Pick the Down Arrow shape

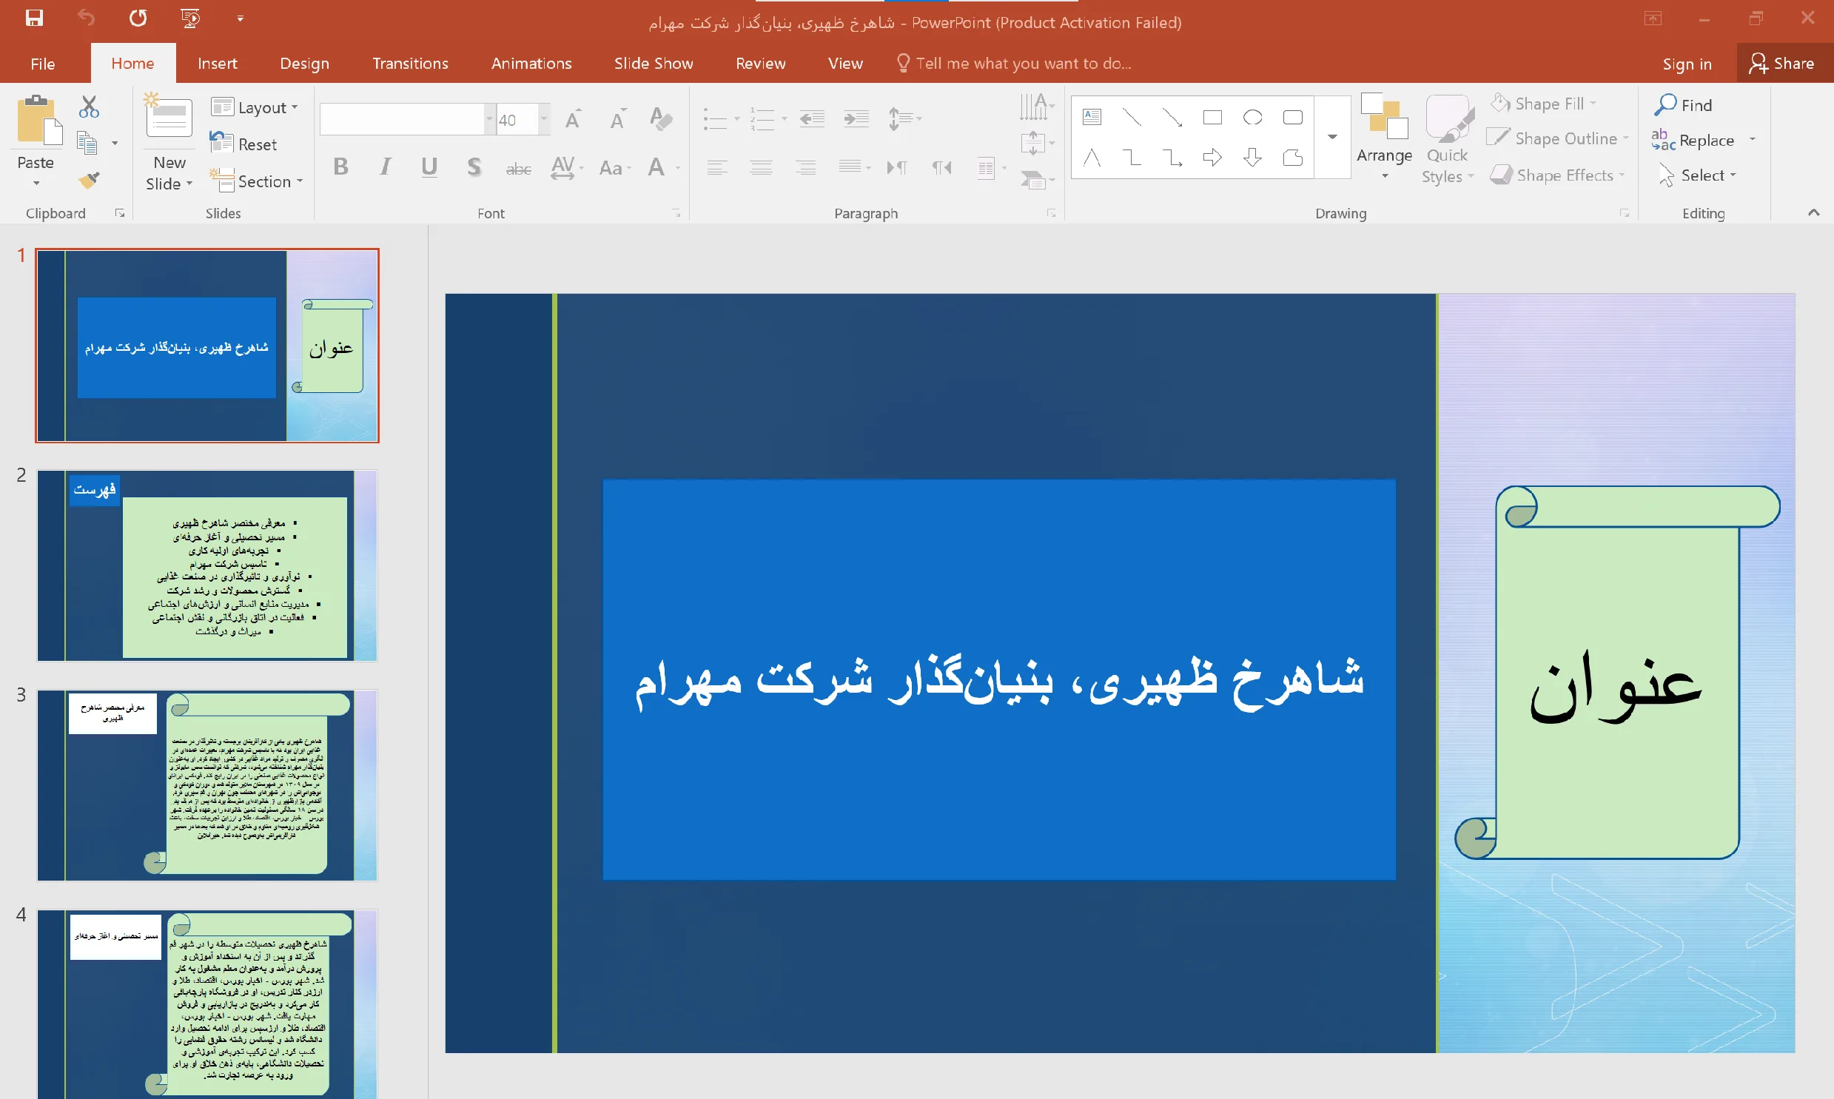tap(1253, 157)
